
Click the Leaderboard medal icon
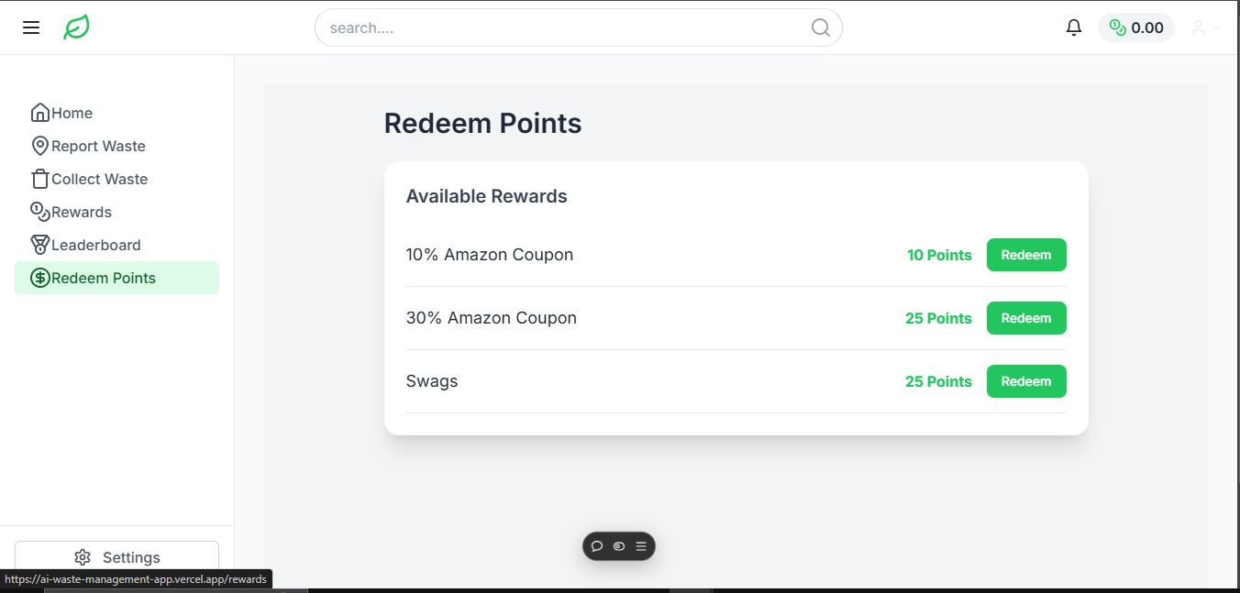point(39,244)
